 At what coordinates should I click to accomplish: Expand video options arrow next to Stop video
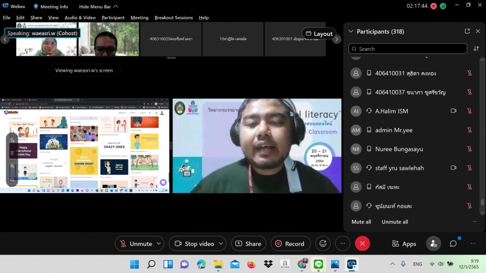click(x=221, y=244)
